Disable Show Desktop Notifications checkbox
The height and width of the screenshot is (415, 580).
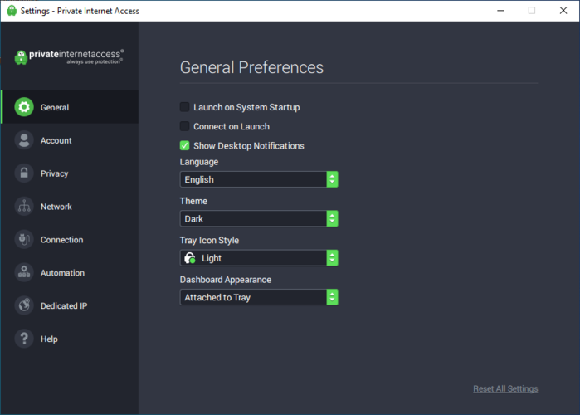[x=184, y=145]
